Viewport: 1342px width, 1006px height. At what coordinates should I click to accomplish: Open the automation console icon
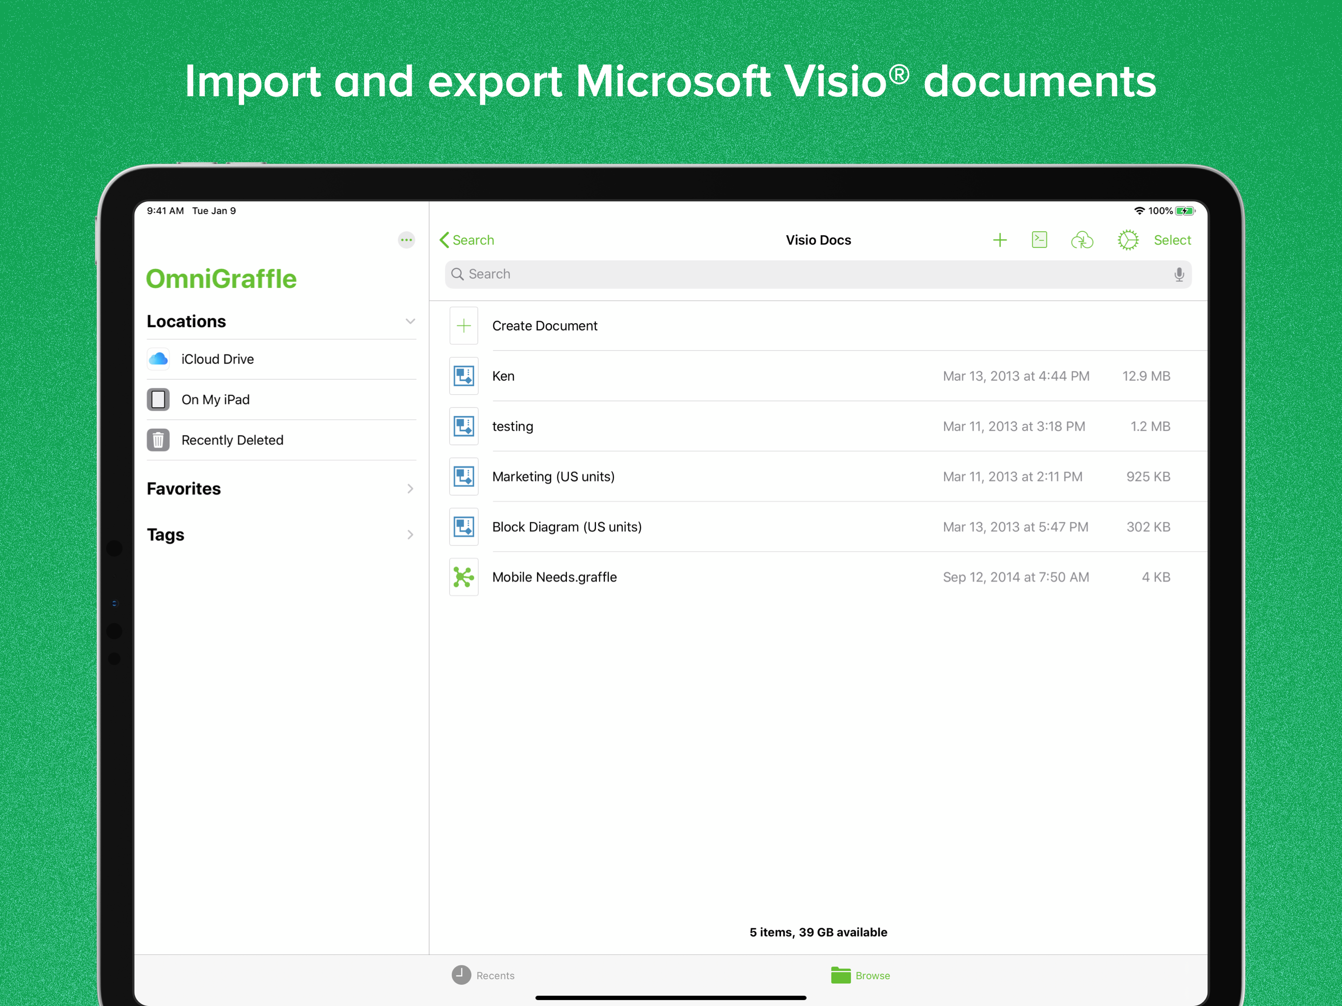pyautogui.click(x=1039, y=240)
